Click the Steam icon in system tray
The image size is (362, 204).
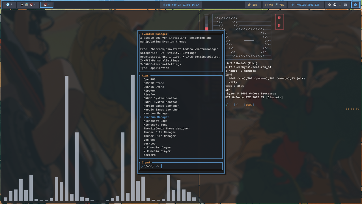[x=329, y=5]
